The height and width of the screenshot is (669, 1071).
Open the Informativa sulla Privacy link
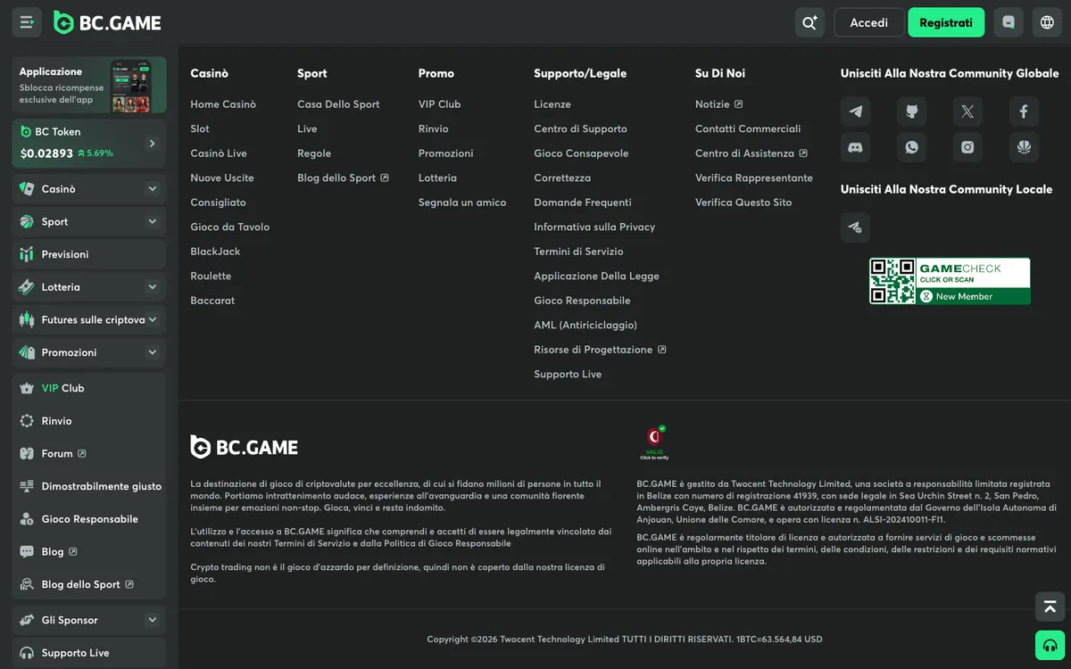(594, 227)
